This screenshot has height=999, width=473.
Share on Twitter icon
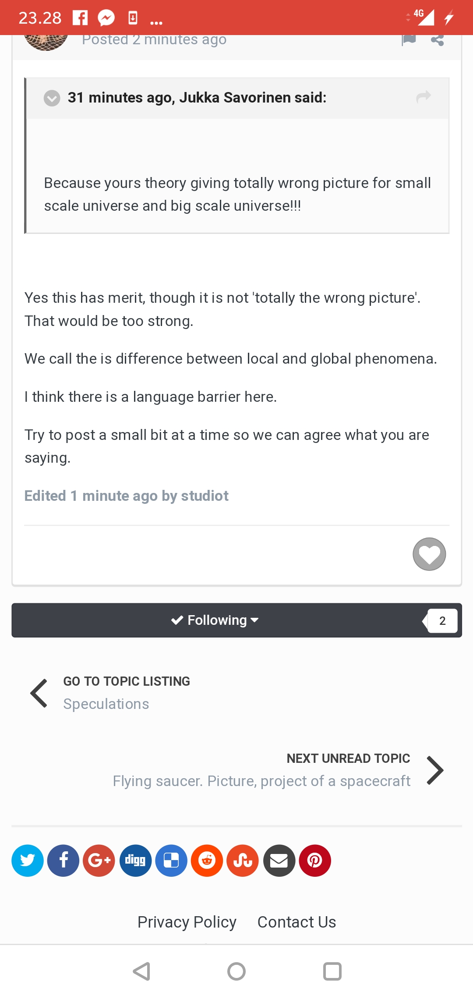tap(28, 861)
